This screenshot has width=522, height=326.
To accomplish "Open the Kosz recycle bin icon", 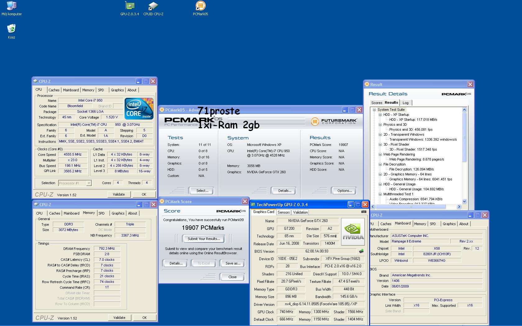I will (x=11, y=31).
